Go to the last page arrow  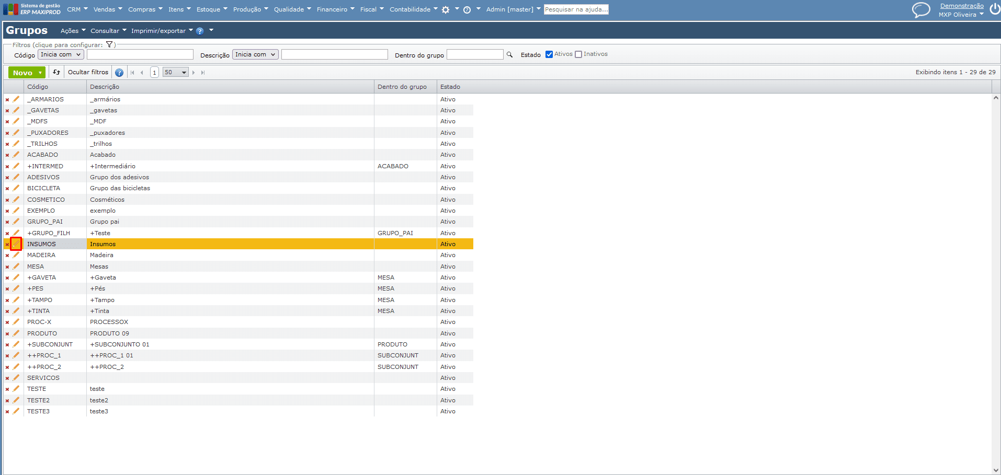point(203,73)
